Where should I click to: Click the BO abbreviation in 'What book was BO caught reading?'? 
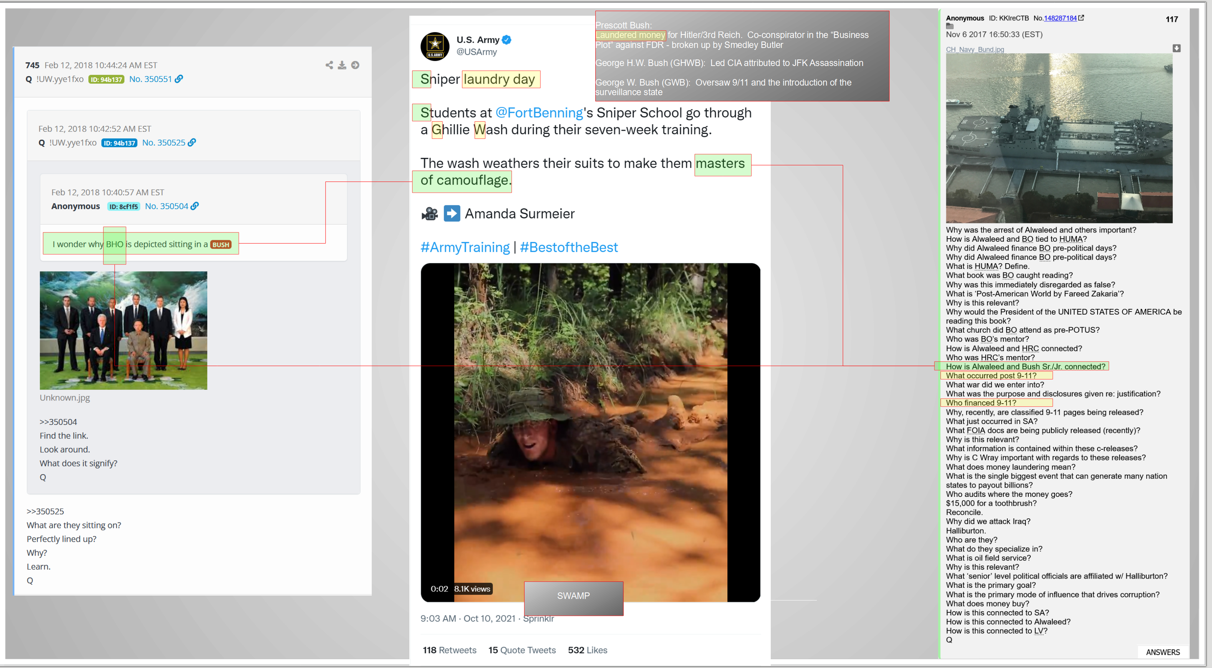(1008, 275)
